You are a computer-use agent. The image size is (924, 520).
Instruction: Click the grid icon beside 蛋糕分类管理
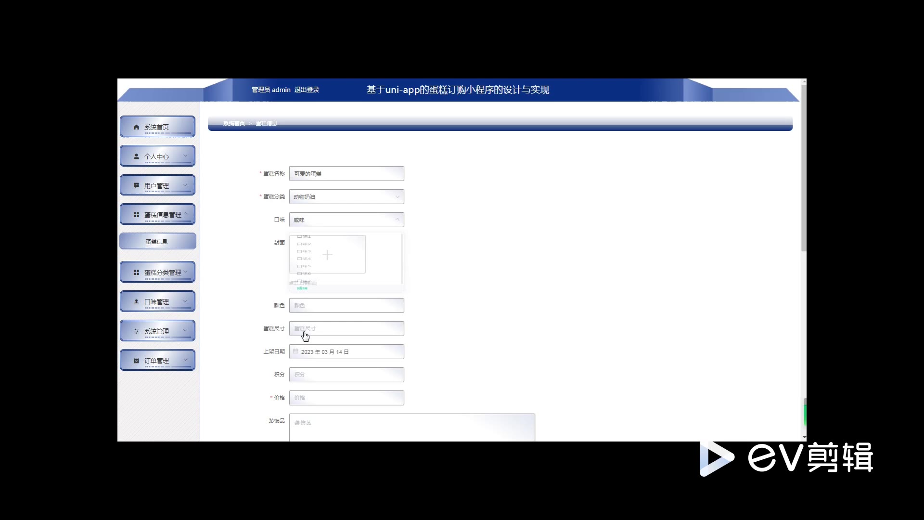pos(136,273)
